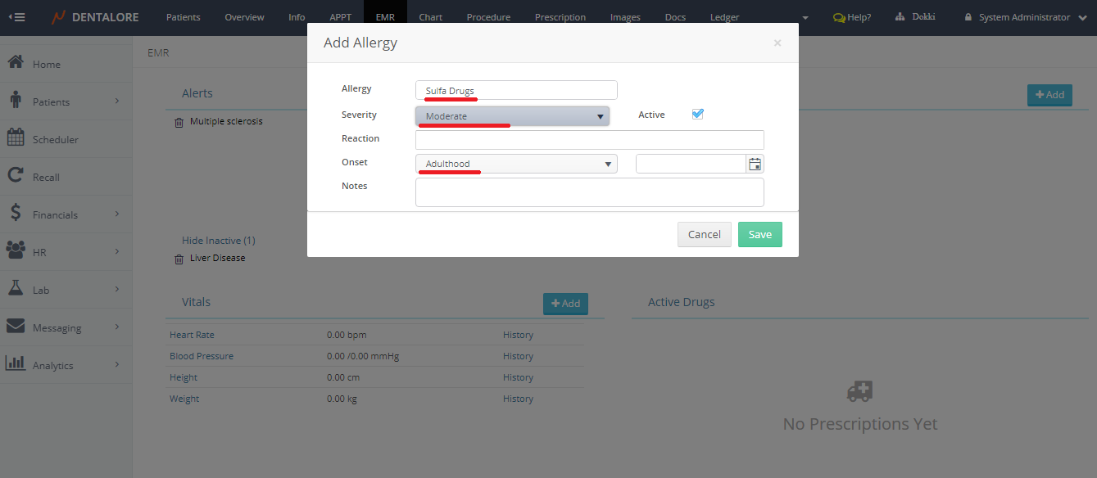Delete the Multiple sclerosis alert via trash icon
This screenshot has height=478, width=1097.
[x=179, y=122]
